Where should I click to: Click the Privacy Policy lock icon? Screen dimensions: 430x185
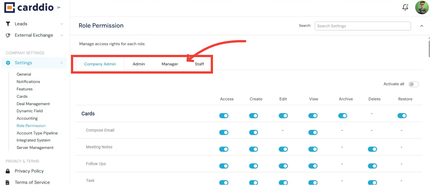click(x=8, y=171)
